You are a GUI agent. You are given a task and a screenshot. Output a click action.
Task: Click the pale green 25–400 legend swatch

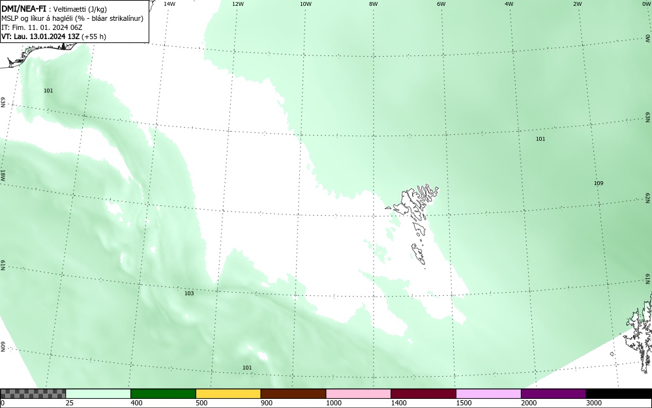(x=98, y=394)
